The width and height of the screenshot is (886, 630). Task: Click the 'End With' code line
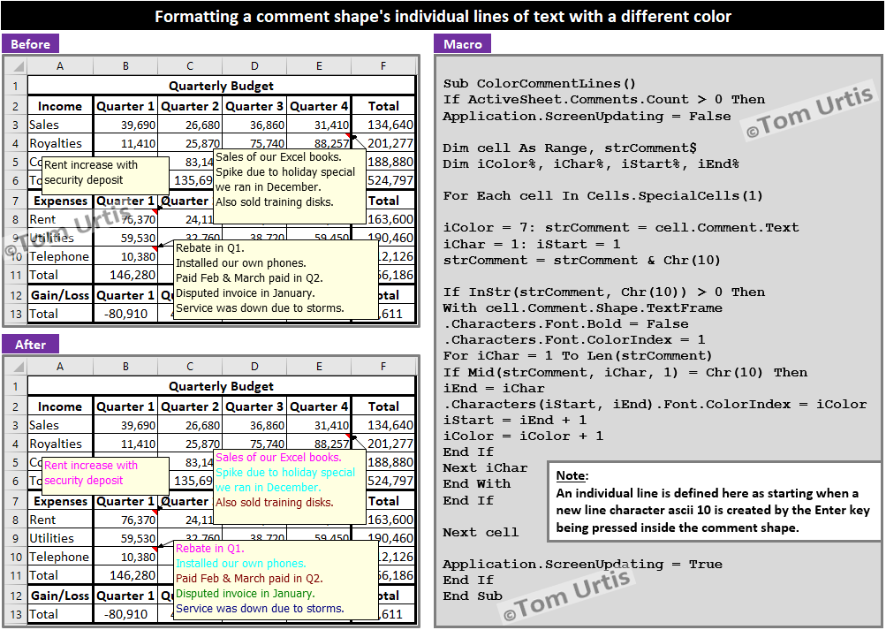(x=476, y=483)
